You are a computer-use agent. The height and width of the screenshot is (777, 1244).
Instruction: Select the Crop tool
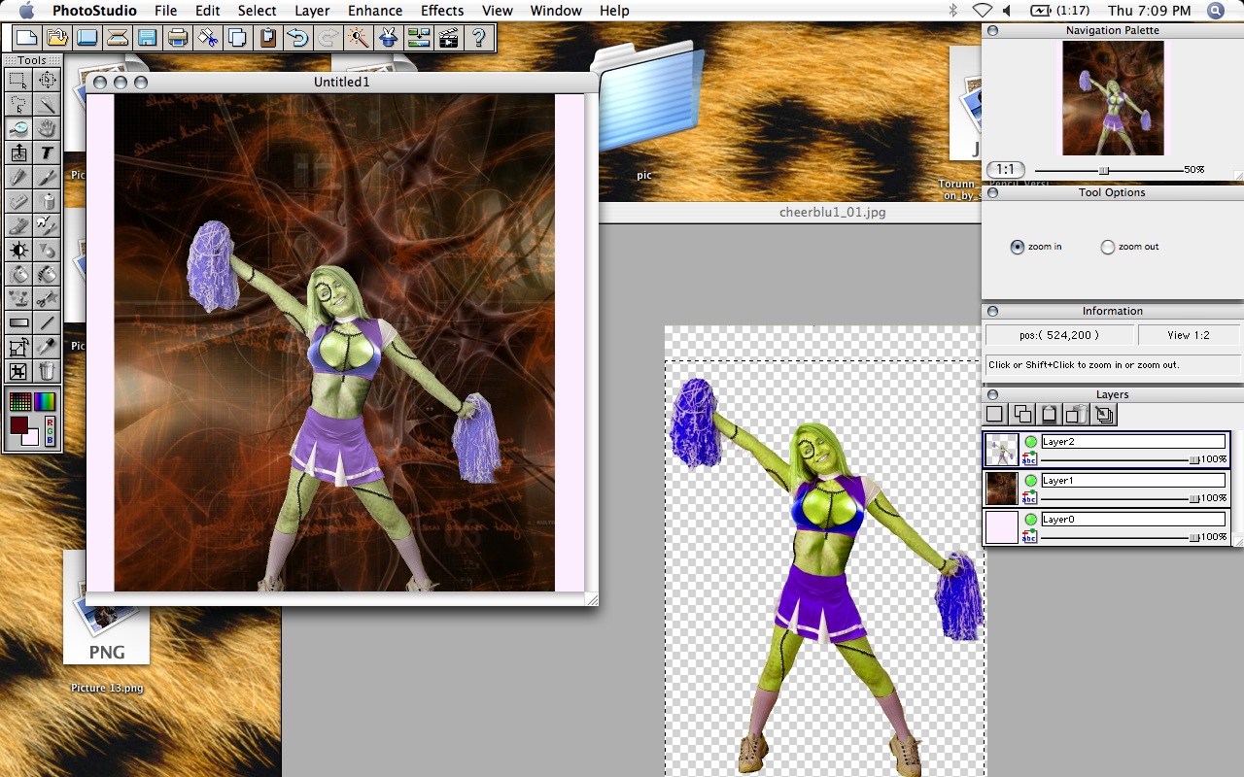(18, 370)
